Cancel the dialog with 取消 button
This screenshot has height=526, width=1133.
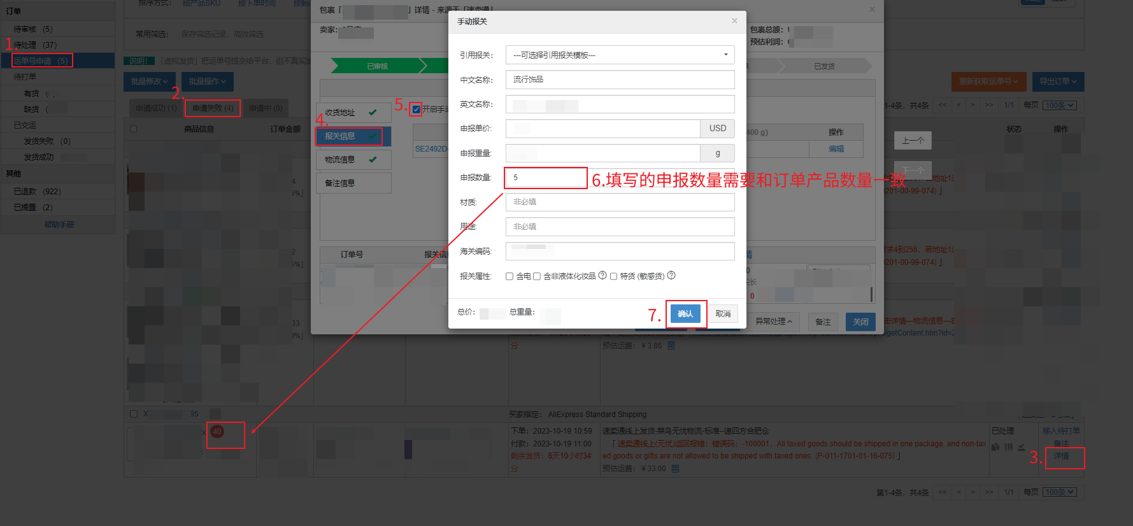click(x=723, y=314)
